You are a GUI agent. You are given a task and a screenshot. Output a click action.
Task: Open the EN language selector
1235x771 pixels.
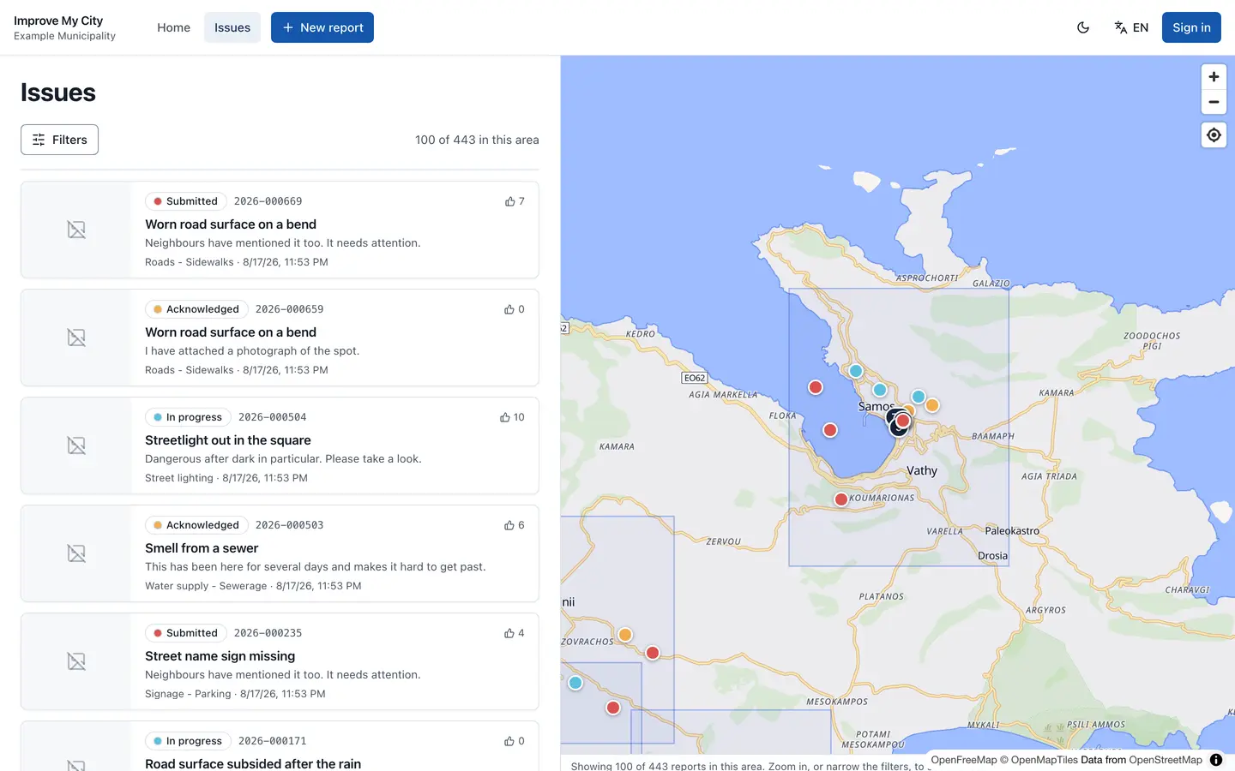point(1131,27)
